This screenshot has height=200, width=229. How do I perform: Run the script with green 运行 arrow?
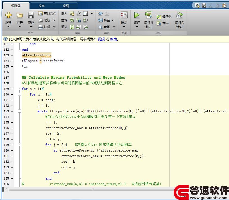click(x=137, y=15)
